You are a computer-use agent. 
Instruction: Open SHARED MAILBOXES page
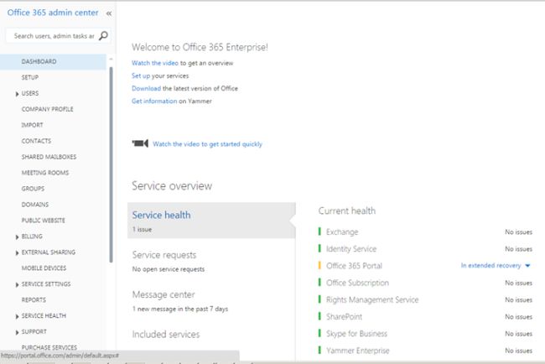[x=49, y=157]
